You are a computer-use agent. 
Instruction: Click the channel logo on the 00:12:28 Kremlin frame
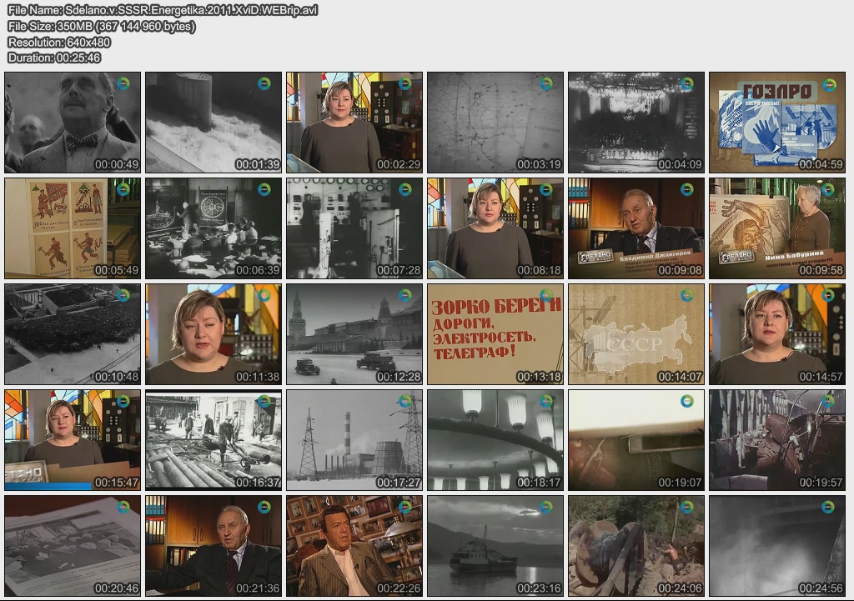point(405,296)
